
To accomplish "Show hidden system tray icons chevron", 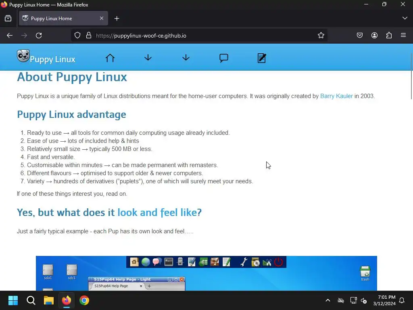I will pyautogui.click(x=328, y=300).
